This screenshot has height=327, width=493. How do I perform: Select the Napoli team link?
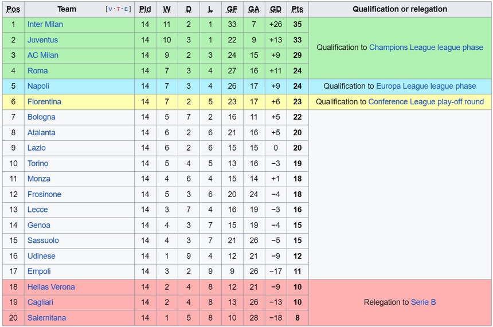click(38, 86)
